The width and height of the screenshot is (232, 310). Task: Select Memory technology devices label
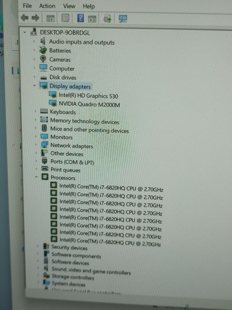tap(85, 121)
